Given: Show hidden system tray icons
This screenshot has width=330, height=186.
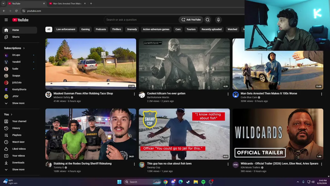Looking at the screenshot, I should [298, 182].
